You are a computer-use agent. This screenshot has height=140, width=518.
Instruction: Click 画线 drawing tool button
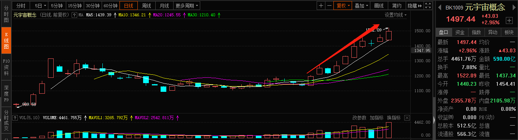coord(379,6)
